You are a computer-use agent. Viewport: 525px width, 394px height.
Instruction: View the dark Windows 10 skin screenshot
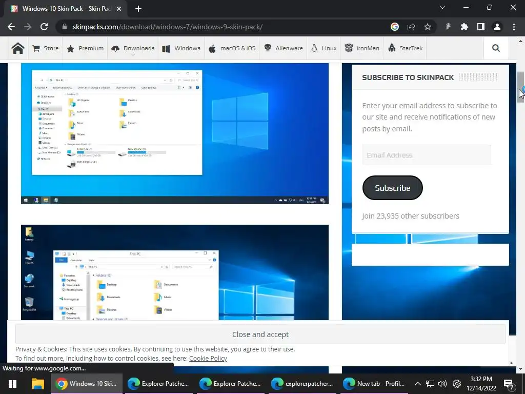coord(174,272)
